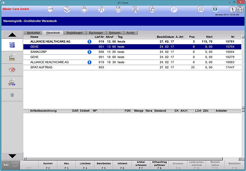Click the Suchen F2 button
The image size is (246, 171).
click(48, 165)
